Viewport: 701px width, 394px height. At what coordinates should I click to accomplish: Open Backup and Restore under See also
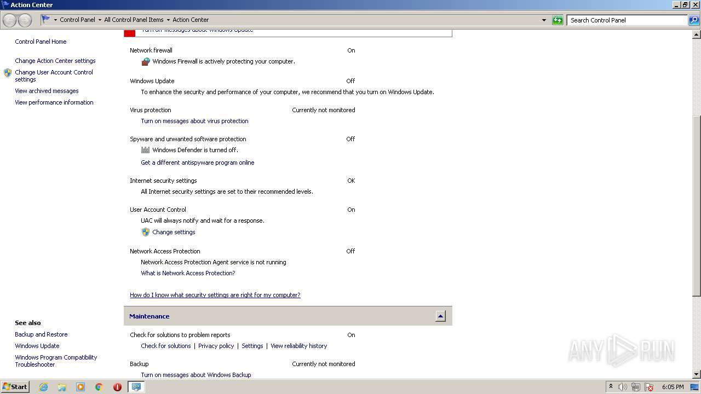point(41,334)
